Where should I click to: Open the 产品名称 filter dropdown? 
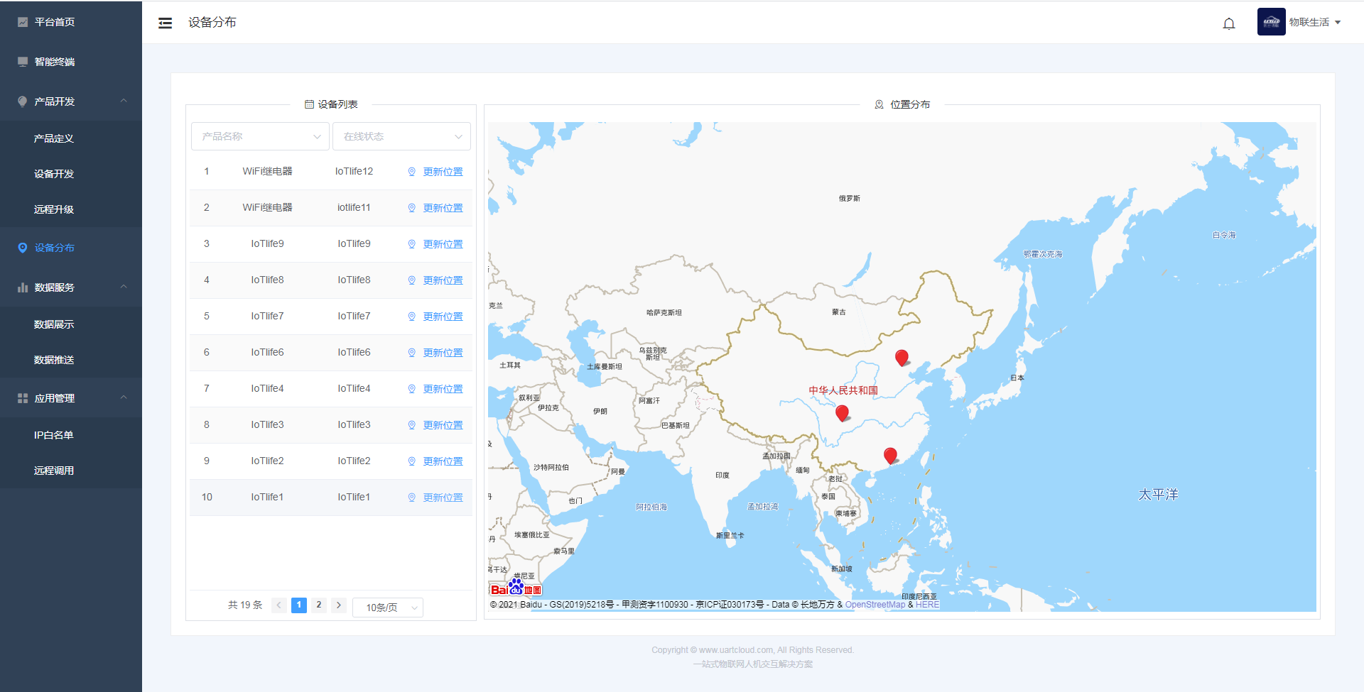260,136
